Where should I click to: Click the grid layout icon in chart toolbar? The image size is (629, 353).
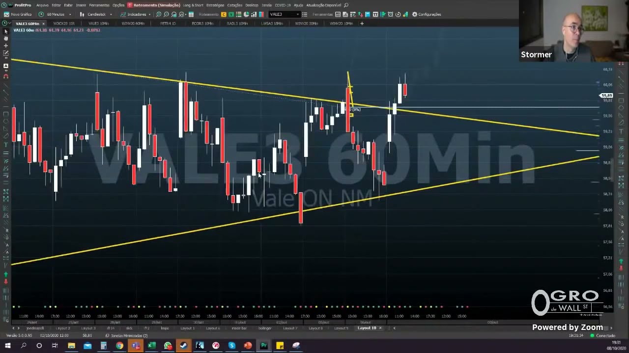[x=191, y=14]
